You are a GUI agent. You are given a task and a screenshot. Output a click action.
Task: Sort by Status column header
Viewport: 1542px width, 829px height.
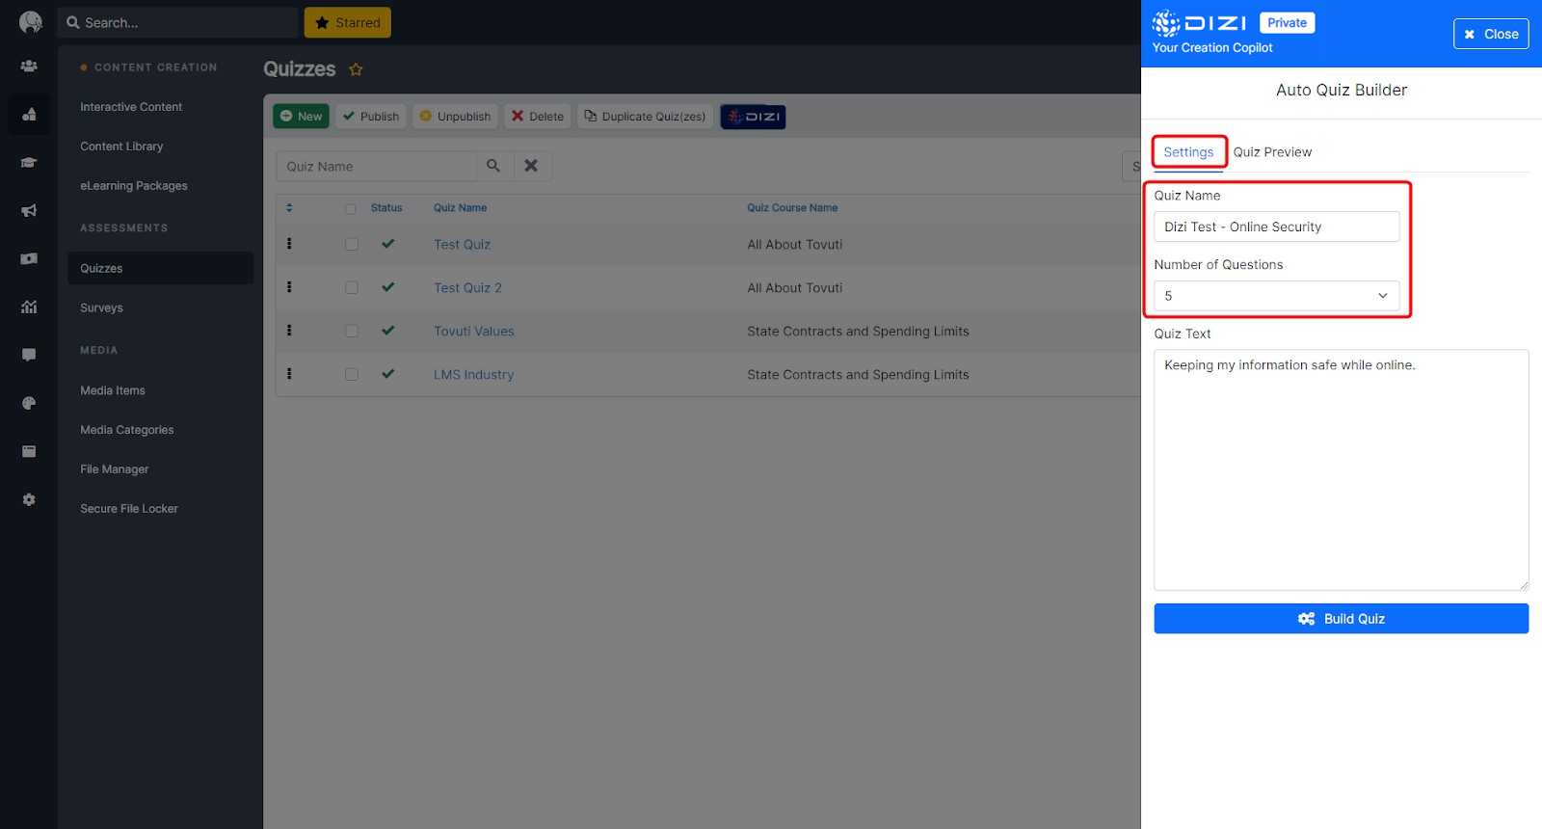[x=386, y=208]
